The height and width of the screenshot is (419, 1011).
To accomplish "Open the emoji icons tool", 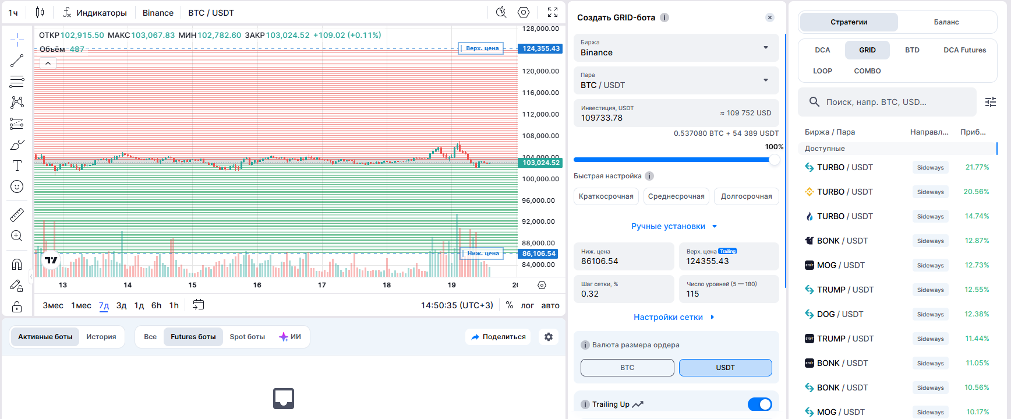I will point(17,186).
